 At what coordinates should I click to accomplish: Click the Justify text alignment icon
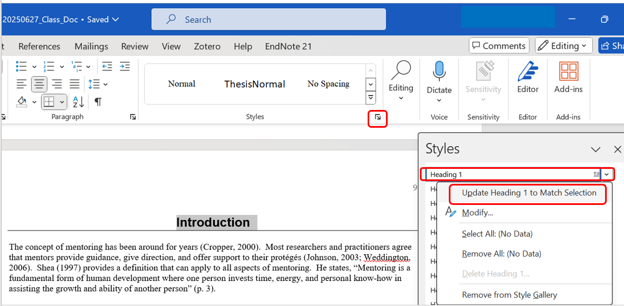(x=75, y=84)
